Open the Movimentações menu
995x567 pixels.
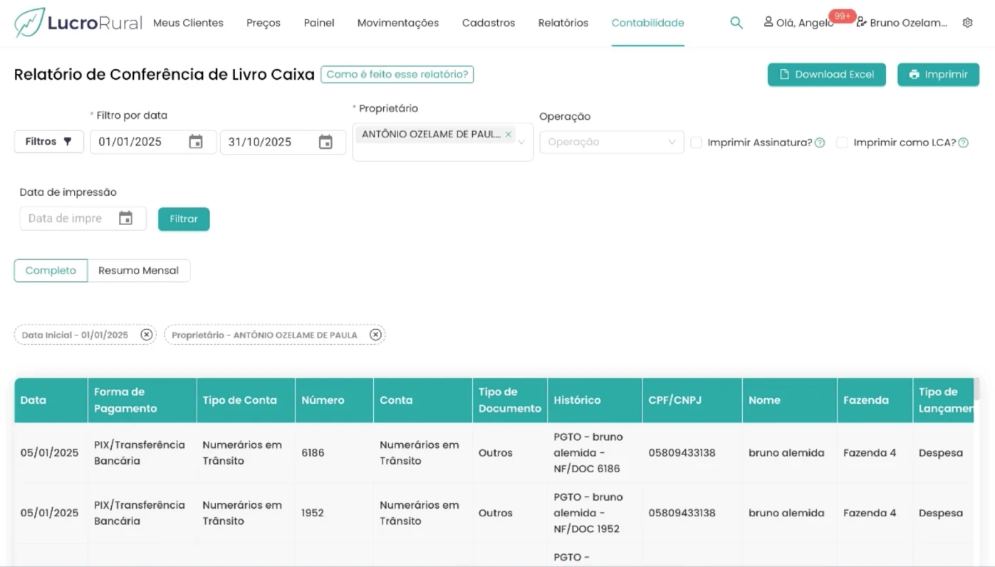click(397, 22)
